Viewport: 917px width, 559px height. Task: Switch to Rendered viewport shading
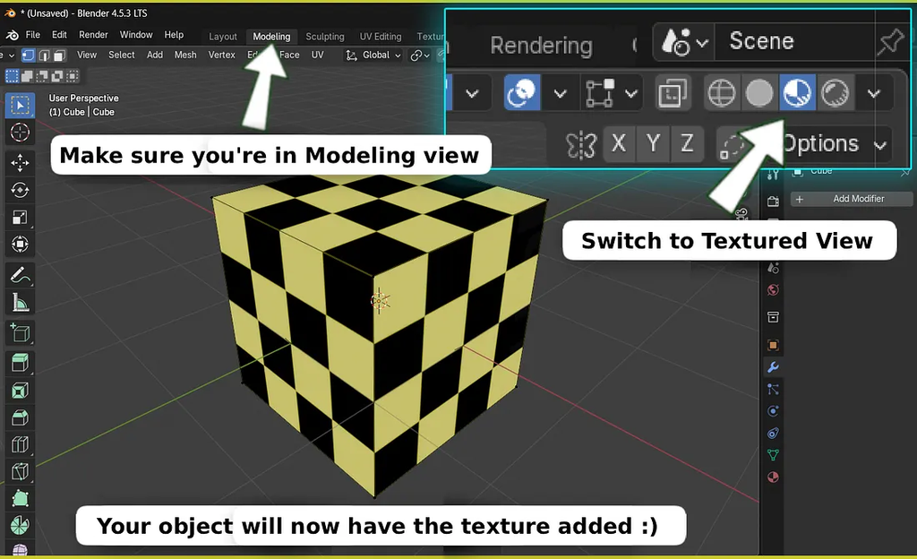[x=835, y=92]
